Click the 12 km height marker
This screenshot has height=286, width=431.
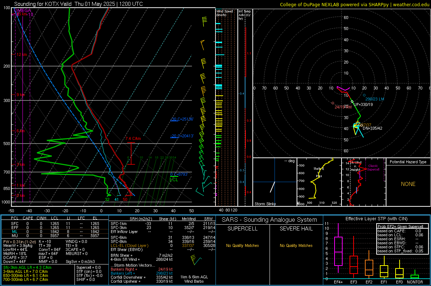point(22,54)
